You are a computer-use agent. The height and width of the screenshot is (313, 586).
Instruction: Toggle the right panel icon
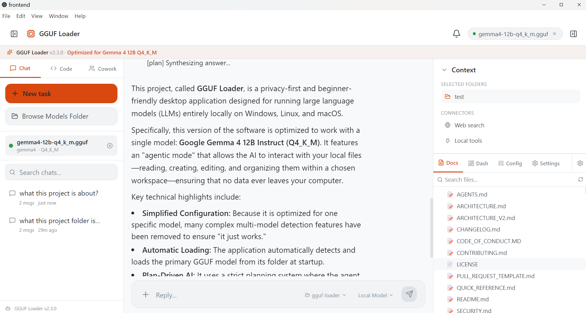point(573,34)
